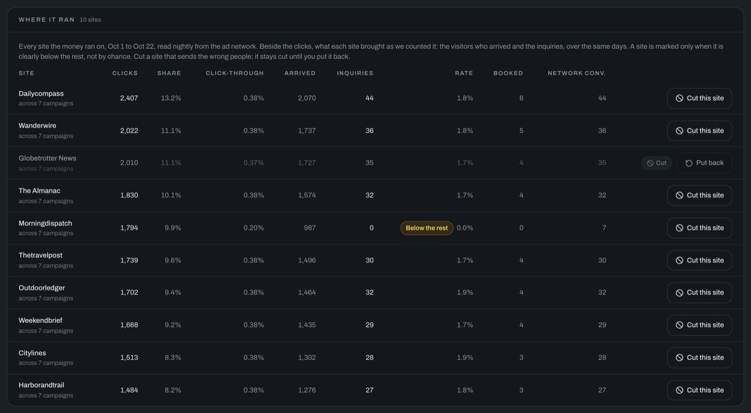Click the 'Below the rest' badge
The height and width of the screenshot is (413, 751).
coord(427,228)
